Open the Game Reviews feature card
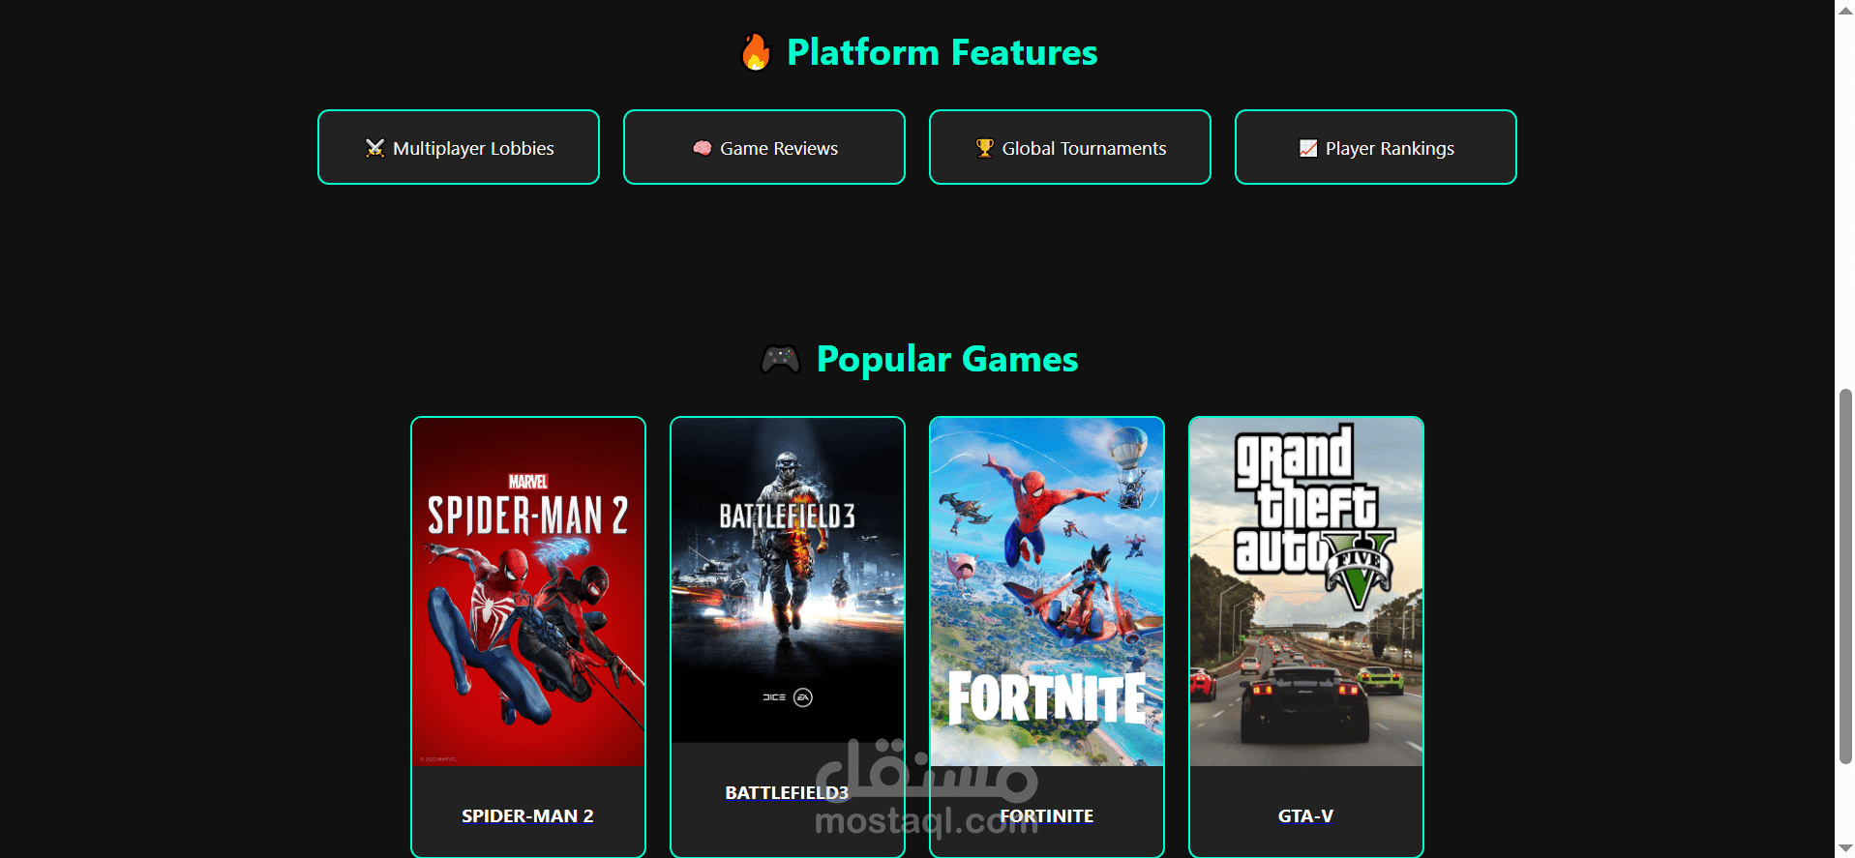This screenshot has width=1855, height=858. 764,147
